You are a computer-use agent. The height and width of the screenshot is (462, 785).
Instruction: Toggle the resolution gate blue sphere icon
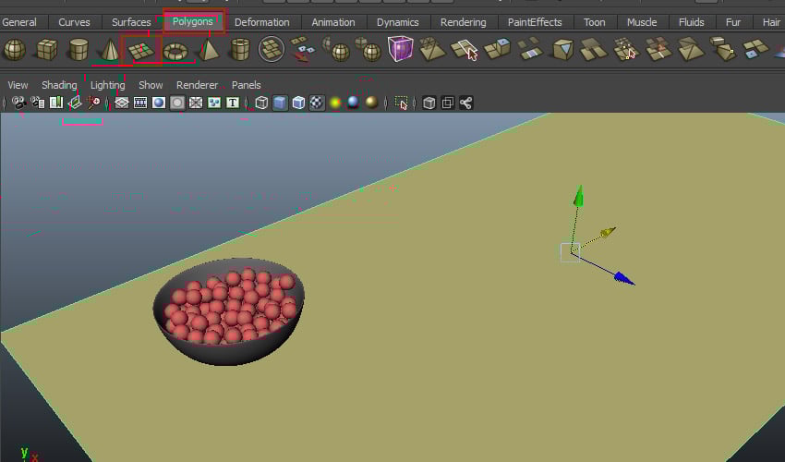(159, 103)
